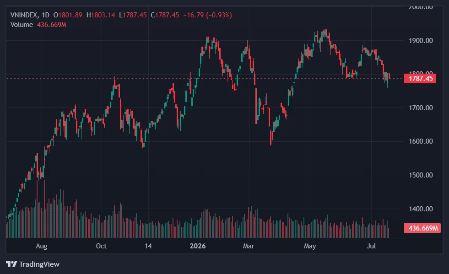Click the low value L1787.45
The height and width of the screenshot is (274, 449).
[x=133, y=15]
